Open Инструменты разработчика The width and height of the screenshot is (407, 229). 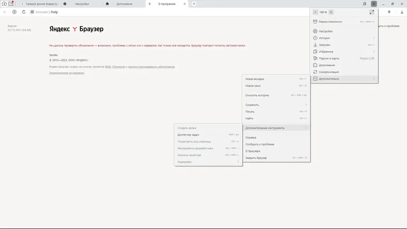(x=208, y=148)
